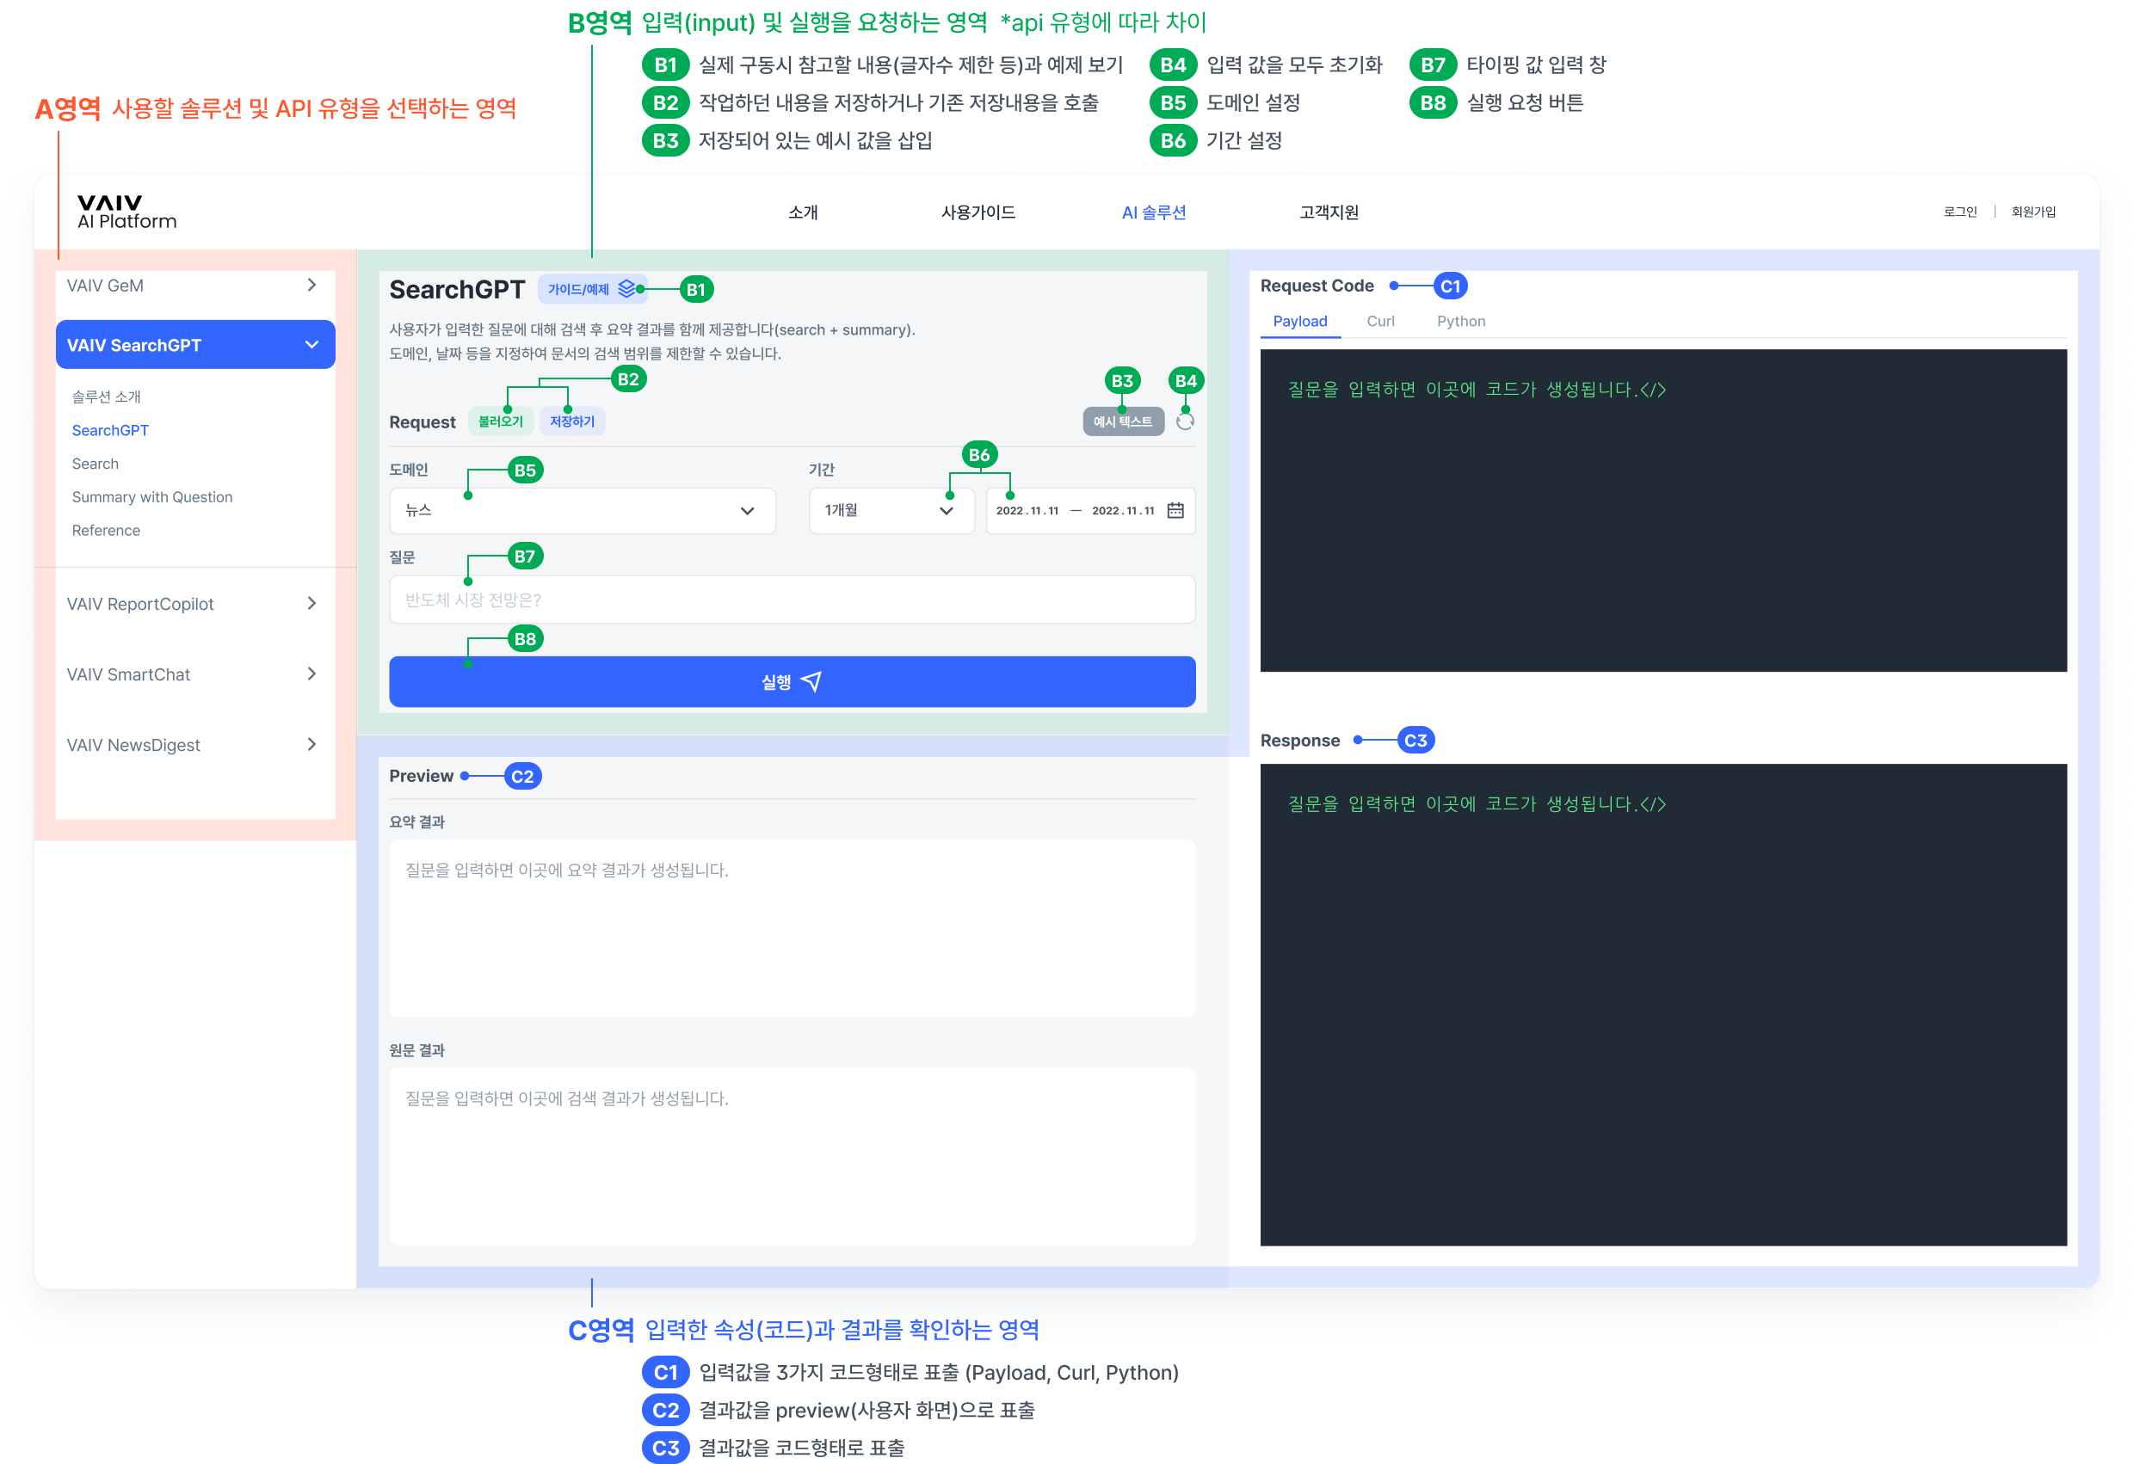Click the 질문 question input field

pyautogui.click(x=792, y=600)
